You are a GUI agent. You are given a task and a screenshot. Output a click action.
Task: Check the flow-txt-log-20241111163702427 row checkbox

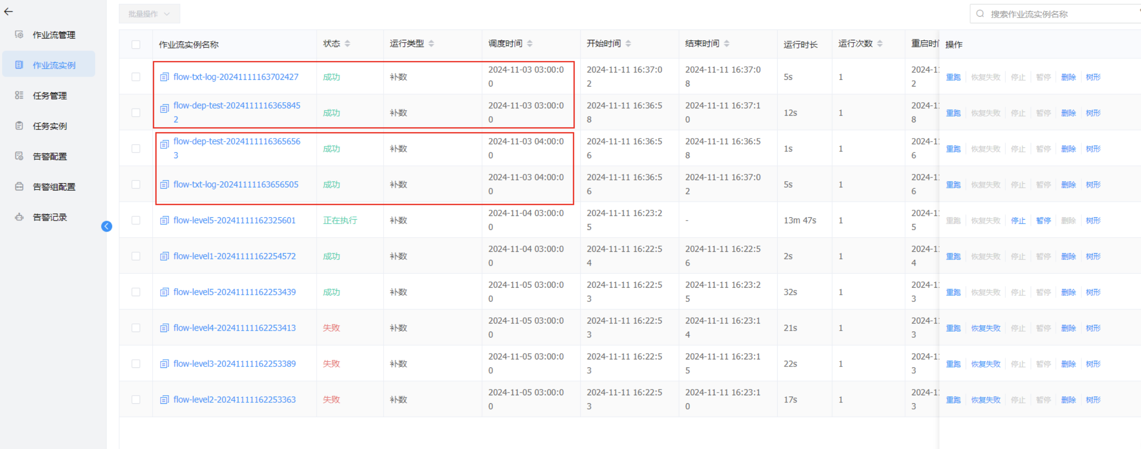point(136,77)
